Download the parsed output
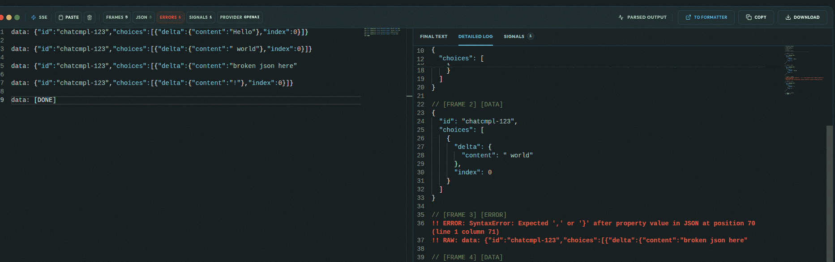The image size is (835, 262). tap(802, 17)
